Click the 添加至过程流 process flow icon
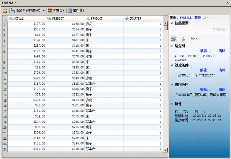 (13, 11)
